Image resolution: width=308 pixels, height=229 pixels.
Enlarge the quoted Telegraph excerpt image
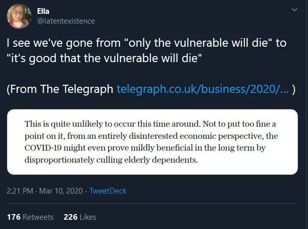pos(152,141)
